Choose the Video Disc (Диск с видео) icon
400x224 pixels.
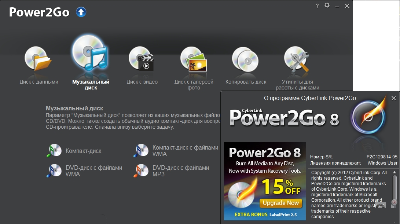pyautogui.click(x=141, y=59)
